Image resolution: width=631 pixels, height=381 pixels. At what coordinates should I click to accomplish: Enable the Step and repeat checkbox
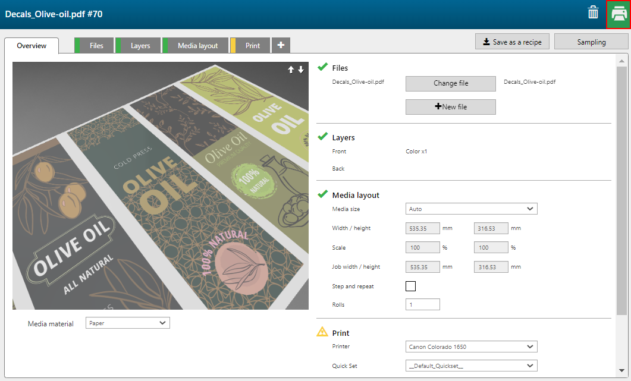tap(410, 286)
